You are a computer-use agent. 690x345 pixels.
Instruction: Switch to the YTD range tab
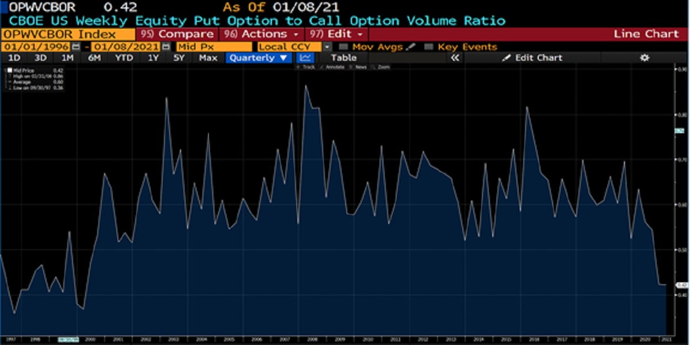pos(124,57)
